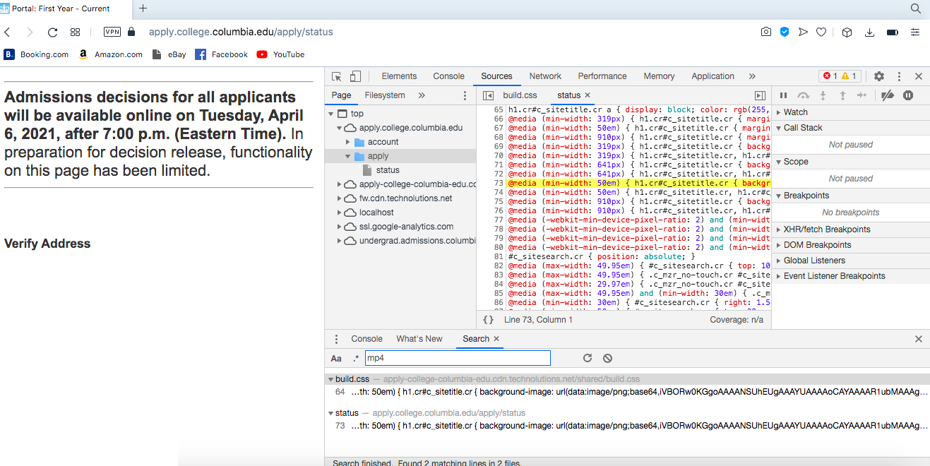Toggle the device toolbar icon
Screen dimensions: 930x466
tap(355, 76)
